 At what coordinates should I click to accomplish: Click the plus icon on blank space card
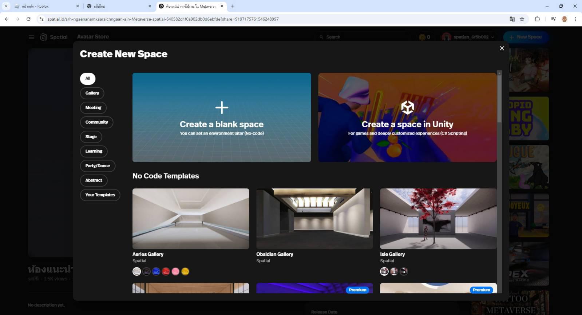click(222, 107)
